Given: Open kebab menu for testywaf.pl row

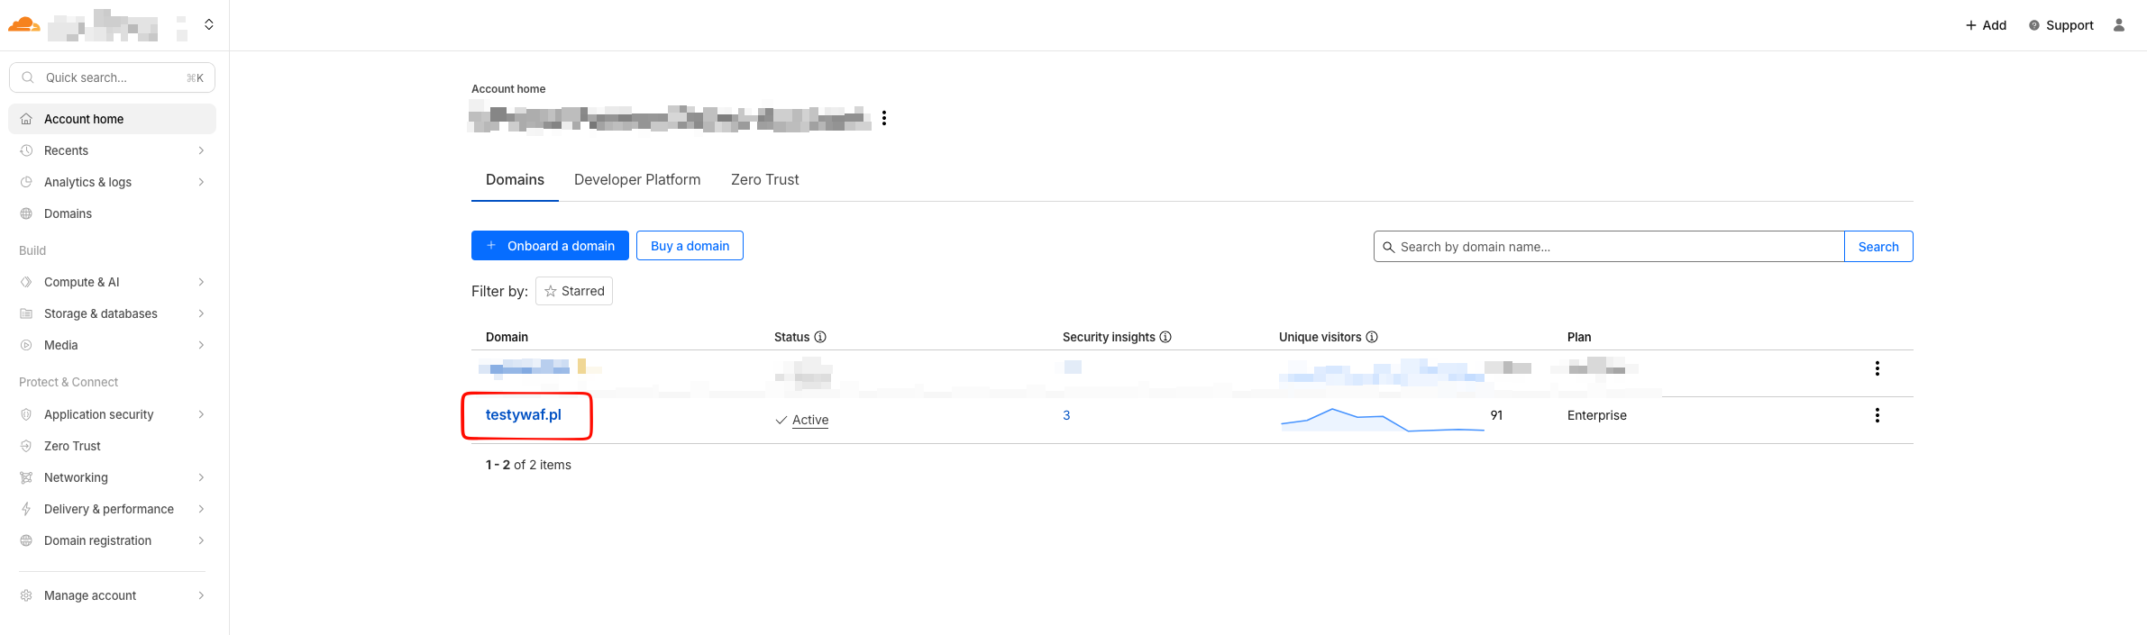Looking at the screenshot, I should coord(1877,415).
